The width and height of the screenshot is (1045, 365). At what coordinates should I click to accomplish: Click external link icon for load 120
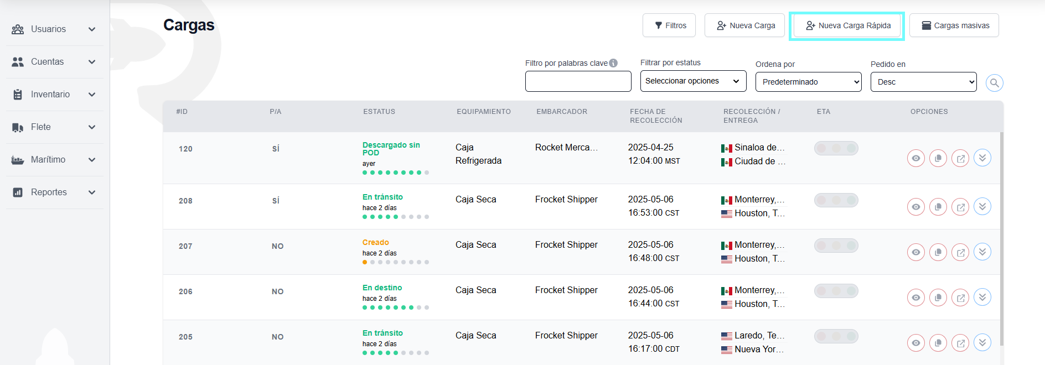pos(960,158)
